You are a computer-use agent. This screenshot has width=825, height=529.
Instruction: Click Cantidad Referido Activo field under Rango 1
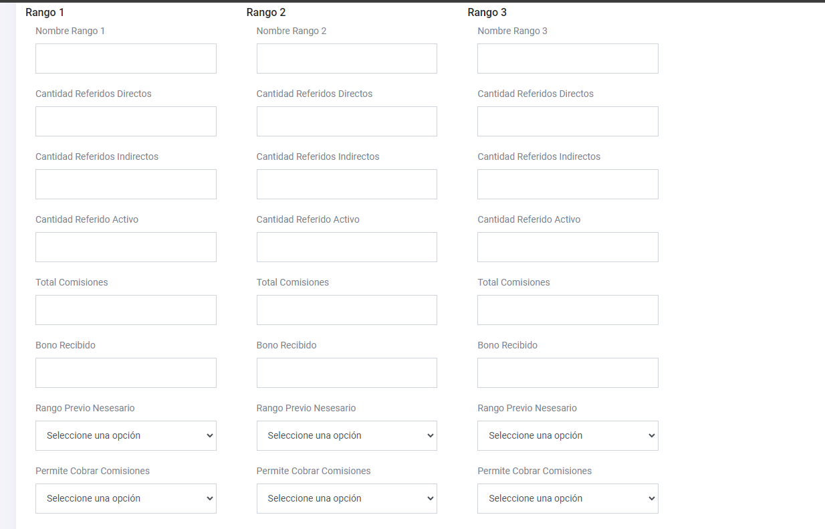tap(126, 247)
